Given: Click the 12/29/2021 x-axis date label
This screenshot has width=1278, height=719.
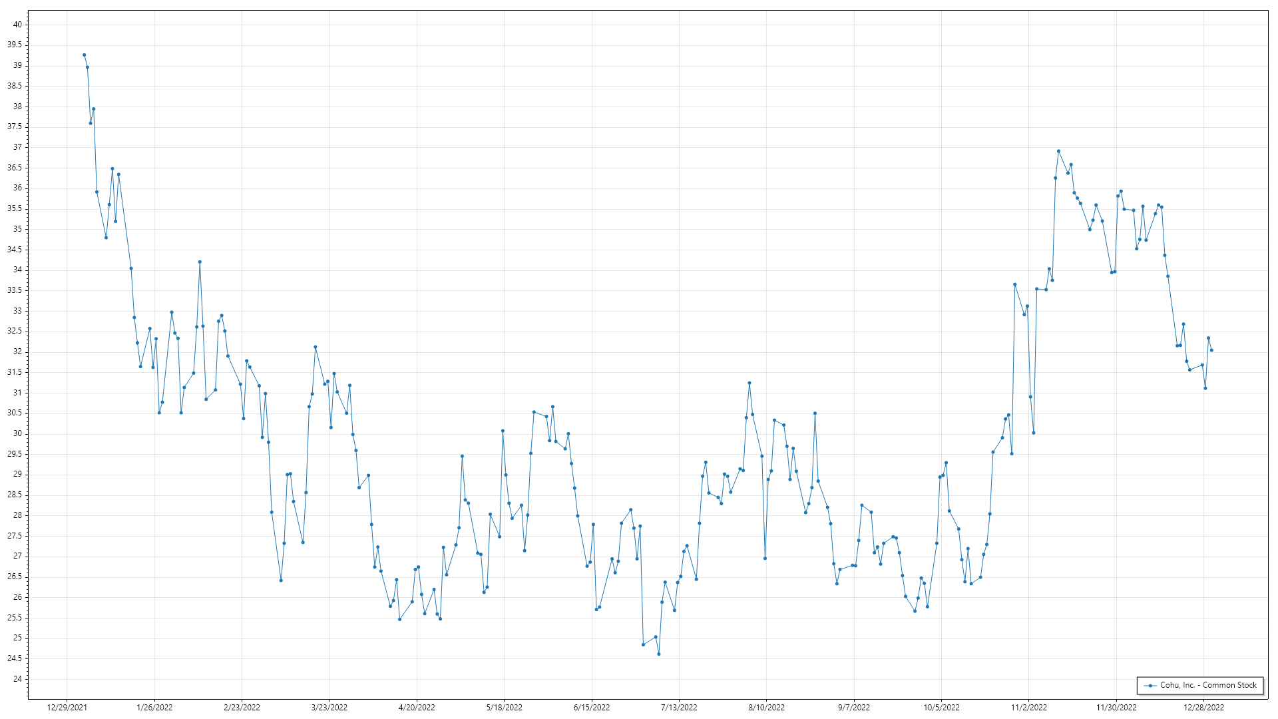Looking at the screenshot, I should click(67, 708).
